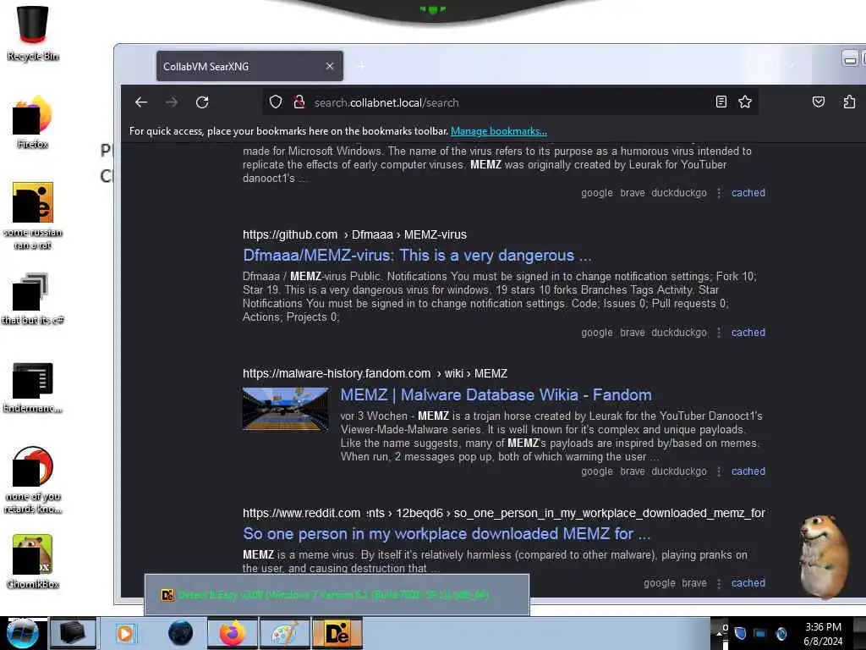
Task: Click the Firefox forward navigation arrow
Action: (x=172, y=102)
